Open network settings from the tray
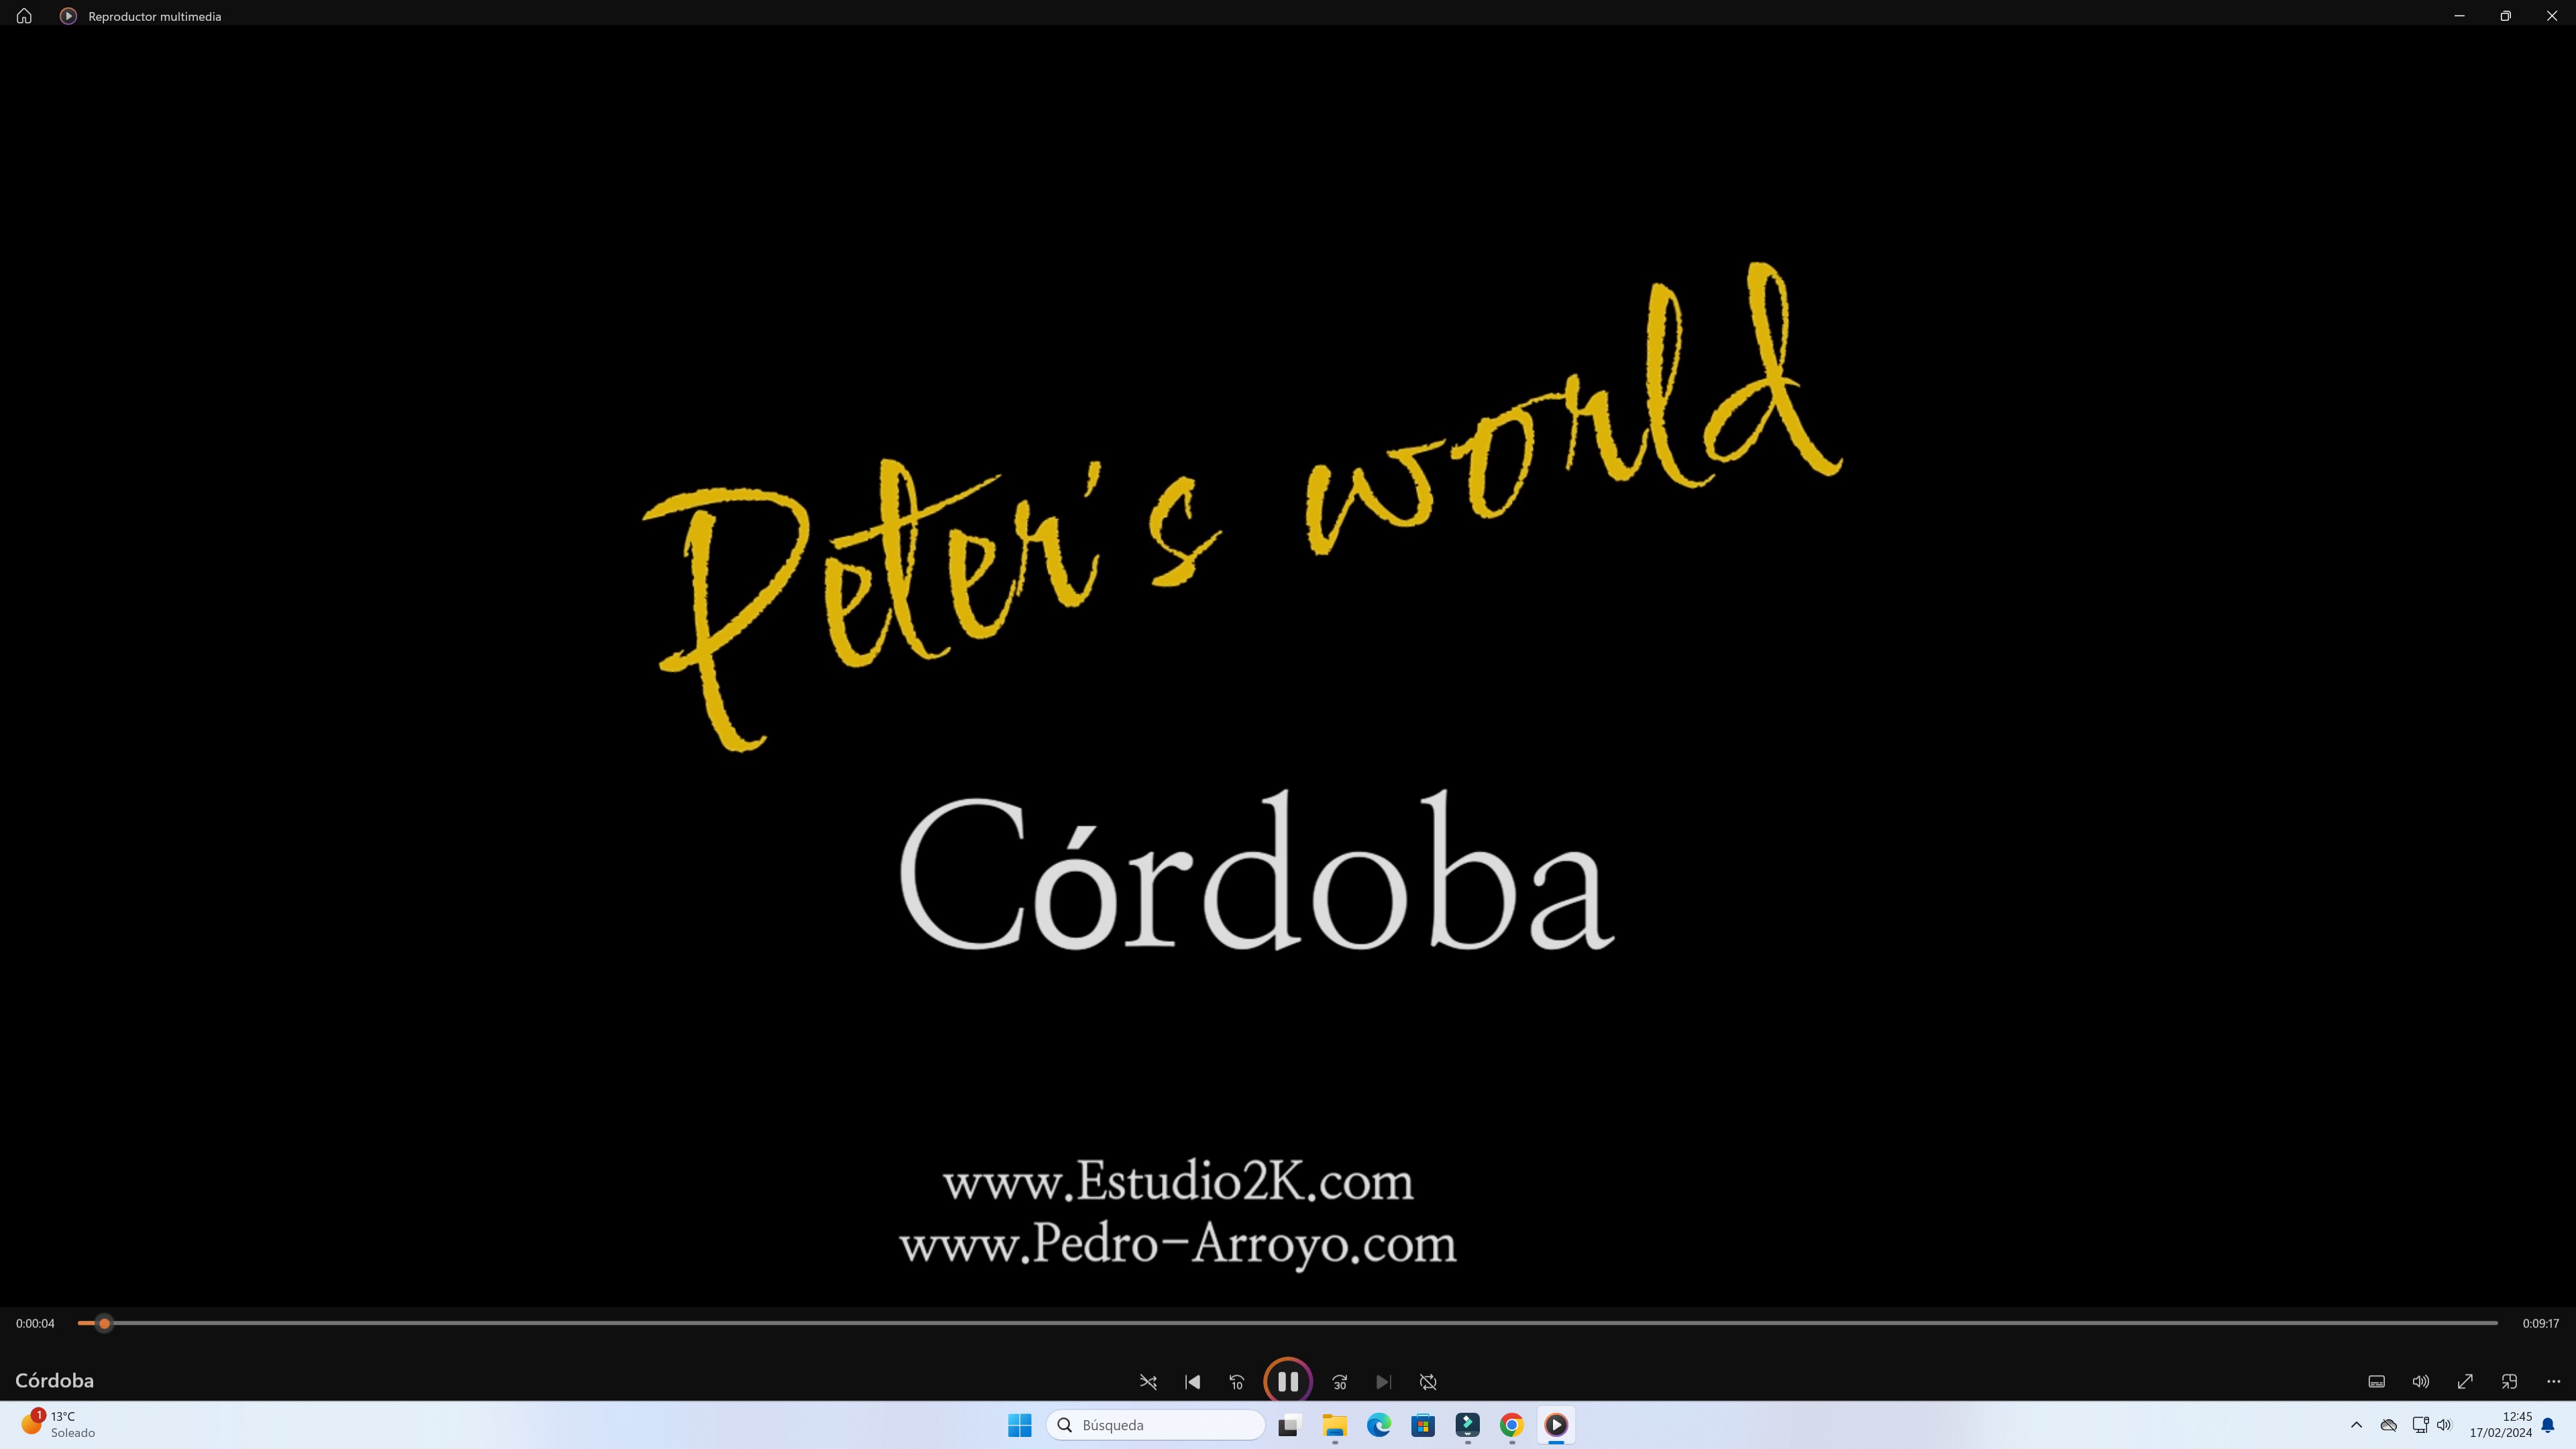Screen dimensions: 2576x1449 point(2420,1425)
